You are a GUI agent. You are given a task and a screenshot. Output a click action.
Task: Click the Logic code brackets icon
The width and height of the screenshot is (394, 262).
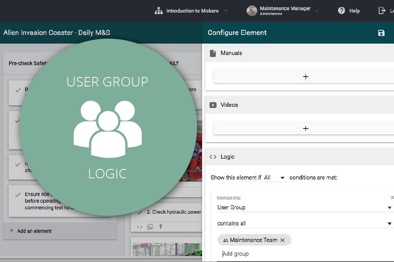[x=213, y=157]
